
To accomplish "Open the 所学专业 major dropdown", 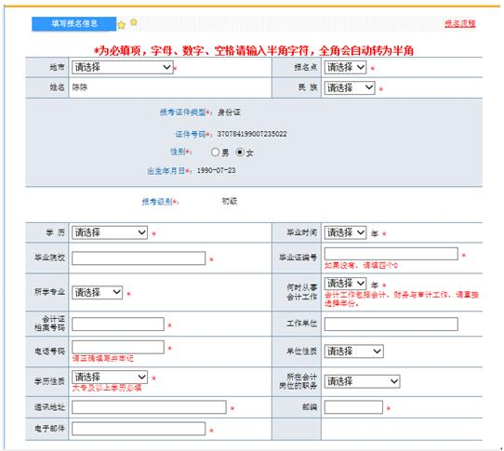I will click(97, 293).
